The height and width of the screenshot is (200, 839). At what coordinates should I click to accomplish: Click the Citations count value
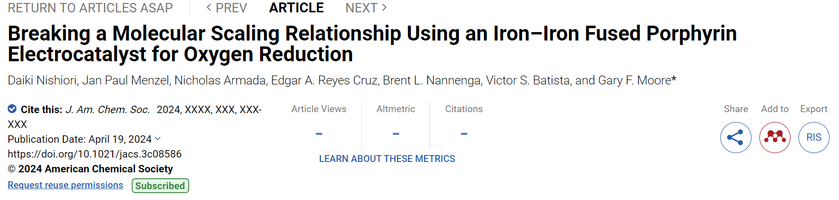(464, 134)
